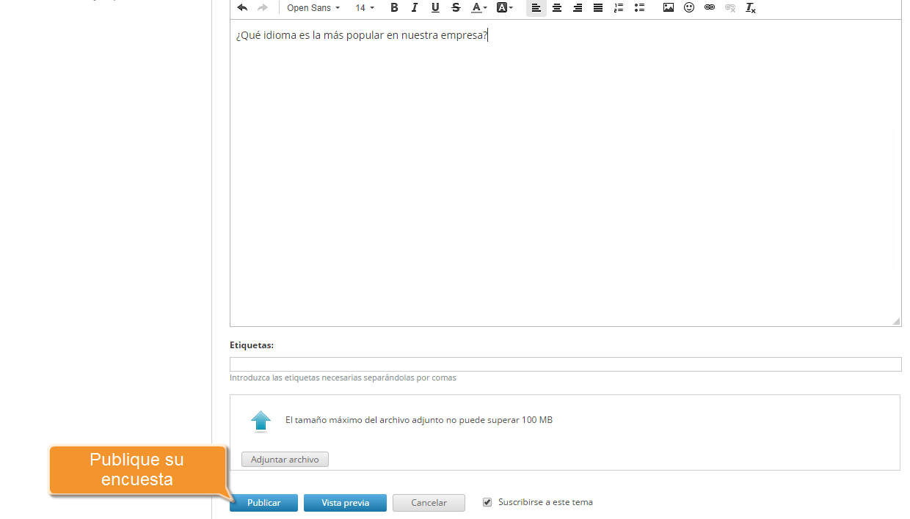Click the 'Etiquetas:' label
Viewport: 910px width, 519px height.
coord(252,345)
